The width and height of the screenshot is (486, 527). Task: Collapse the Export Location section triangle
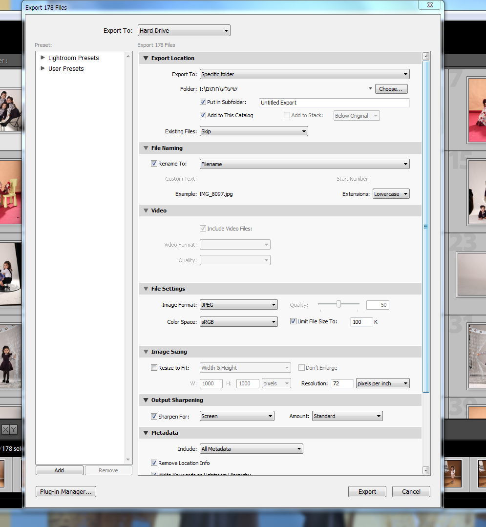(x=146, y=58)
